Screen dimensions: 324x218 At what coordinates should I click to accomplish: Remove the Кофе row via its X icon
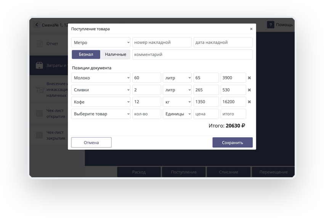tap(249, 102)
